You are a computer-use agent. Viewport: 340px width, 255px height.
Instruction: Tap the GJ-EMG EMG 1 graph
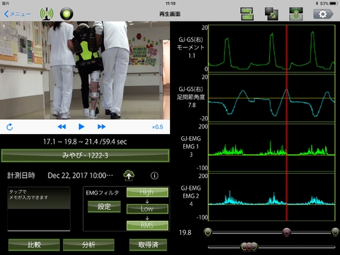[272, 147]
